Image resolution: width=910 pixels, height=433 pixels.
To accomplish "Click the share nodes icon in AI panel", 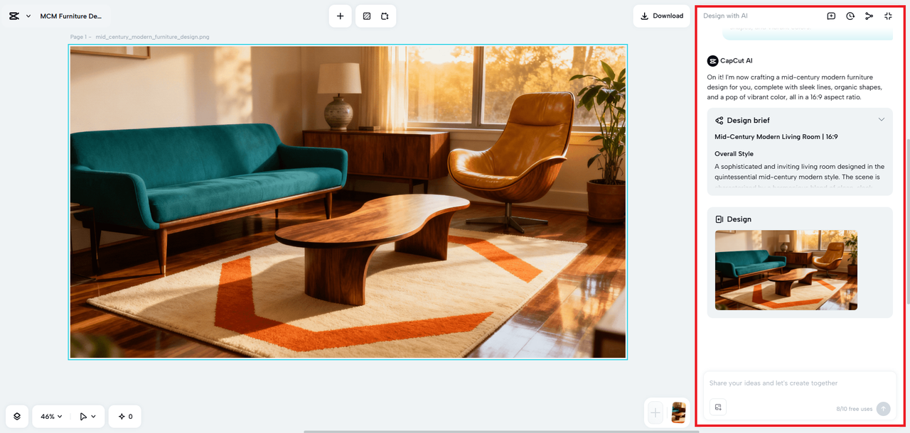I will click(869, 16).
